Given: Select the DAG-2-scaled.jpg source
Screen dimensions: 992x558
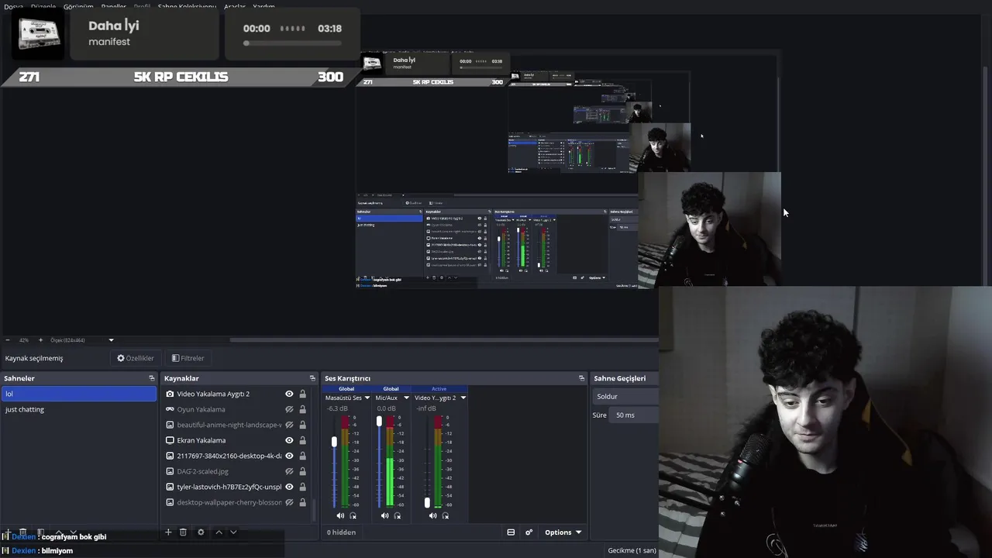Looking at the screenshot, I should point(202,471).
